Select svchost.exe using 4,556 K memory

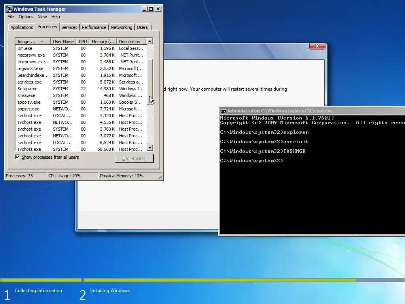point(81,122)
